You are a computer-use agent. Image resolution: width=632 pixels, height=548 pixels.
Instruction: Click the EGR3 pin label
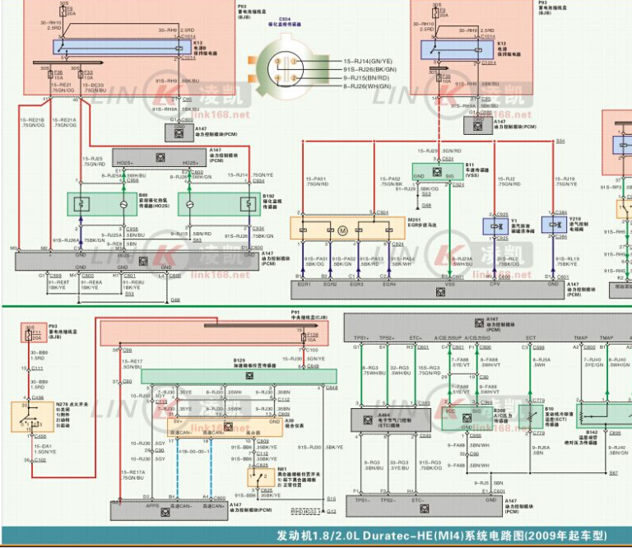click(x=356, y=285)
